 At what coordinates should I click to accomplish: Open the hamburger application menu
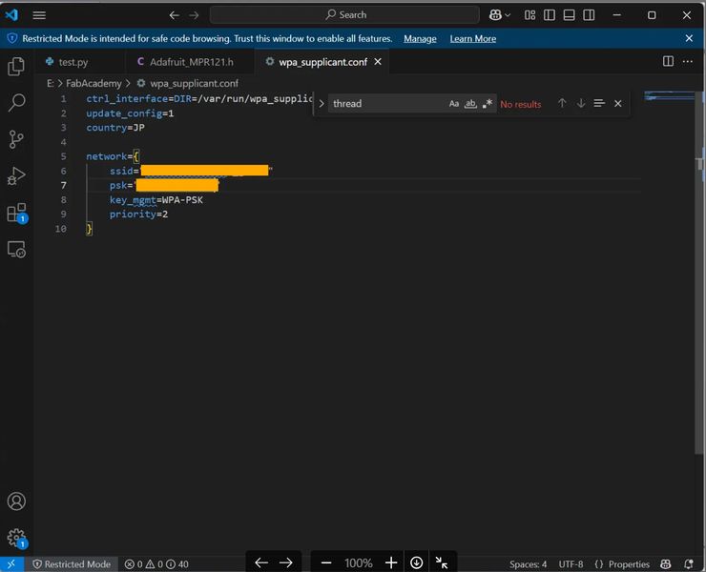click(39, 15)
